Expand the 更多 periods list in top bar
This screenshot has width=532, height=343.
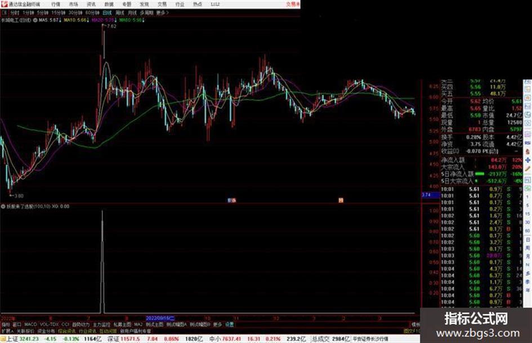(x=163, y=12)
